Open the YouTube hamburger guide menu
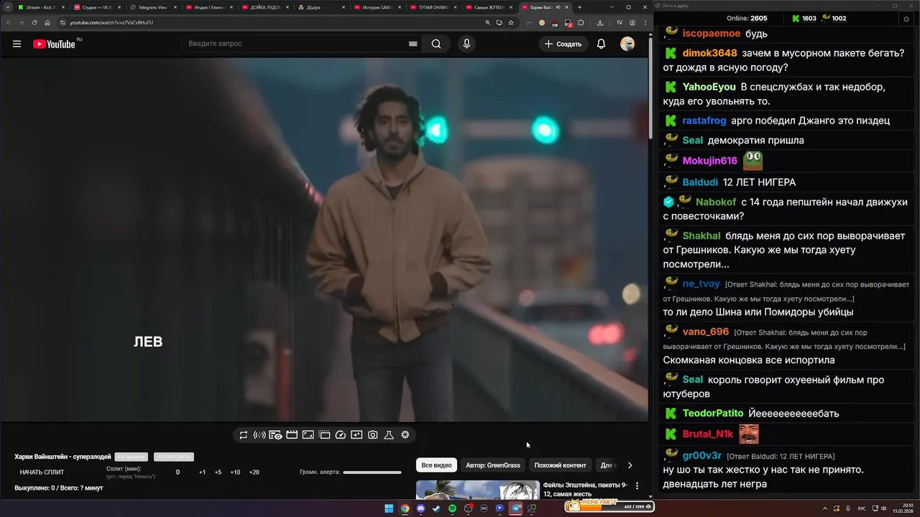Viewport: 920px width, 517px height. click(17, 44)
